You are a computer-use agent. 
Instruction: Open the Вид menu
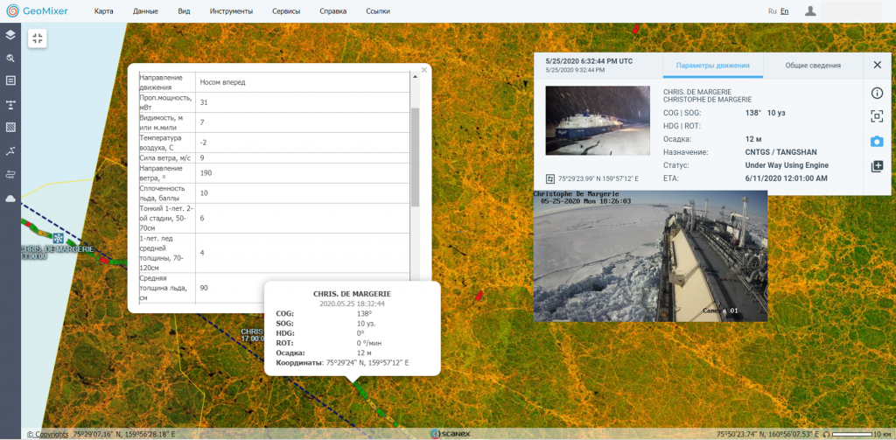click(x=184, y=11)
